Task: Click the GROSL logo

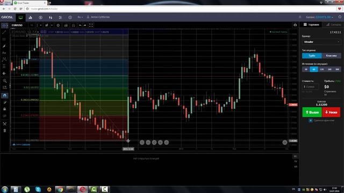Action: tap(7, 17)
